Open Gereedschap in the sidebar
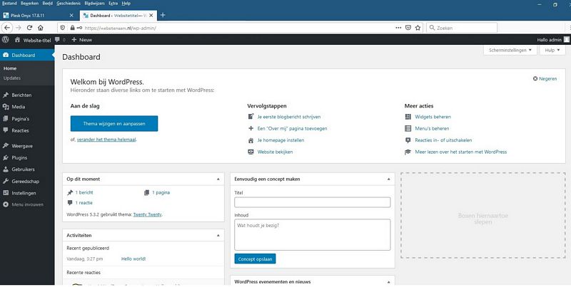This screenshot has height=287, width=571. pos(27,182)
